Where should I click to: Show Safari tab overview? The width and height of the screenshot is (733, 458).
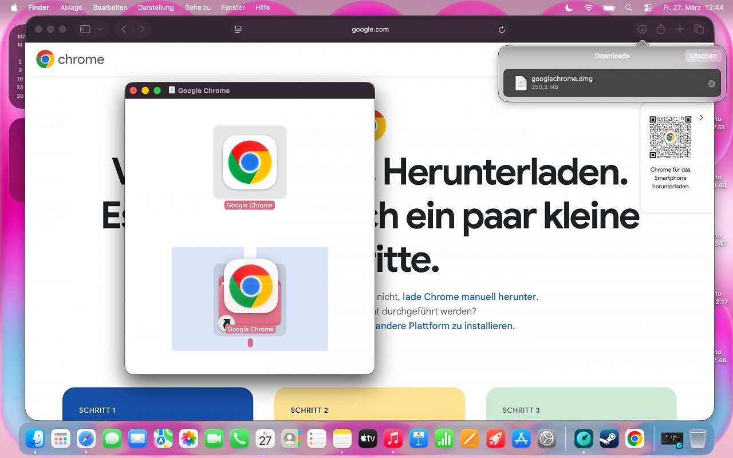point(699,29)
